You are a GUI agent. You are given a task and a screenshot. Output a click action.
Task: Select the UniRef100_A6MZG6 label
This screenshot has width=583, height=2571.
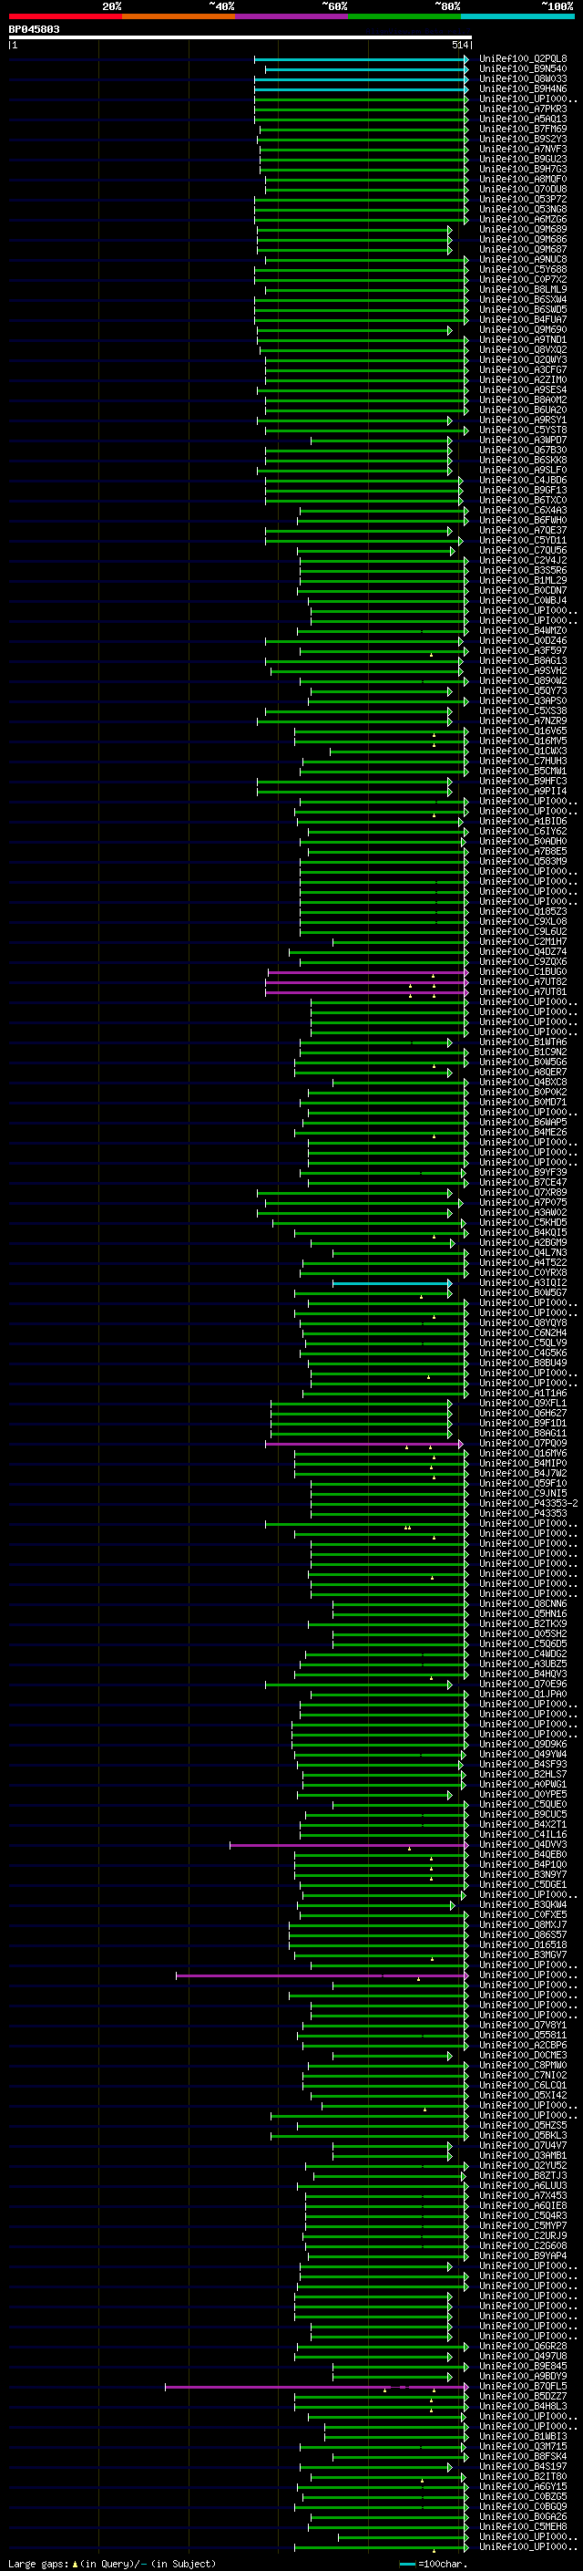click(x=523, y=220)
